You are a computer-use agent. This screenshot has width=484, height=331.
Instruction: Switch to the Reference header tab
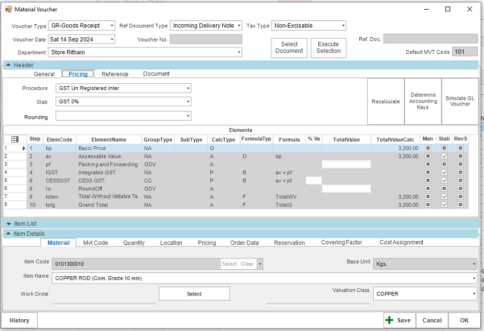click(x=115, y=74)
